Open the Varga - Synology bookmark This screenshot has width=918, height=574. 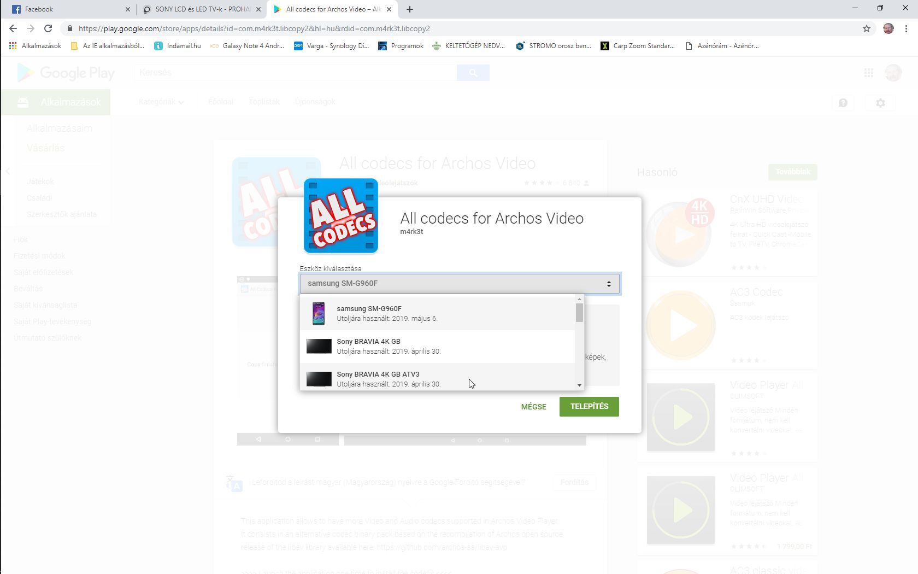click(x=332, y=46)
